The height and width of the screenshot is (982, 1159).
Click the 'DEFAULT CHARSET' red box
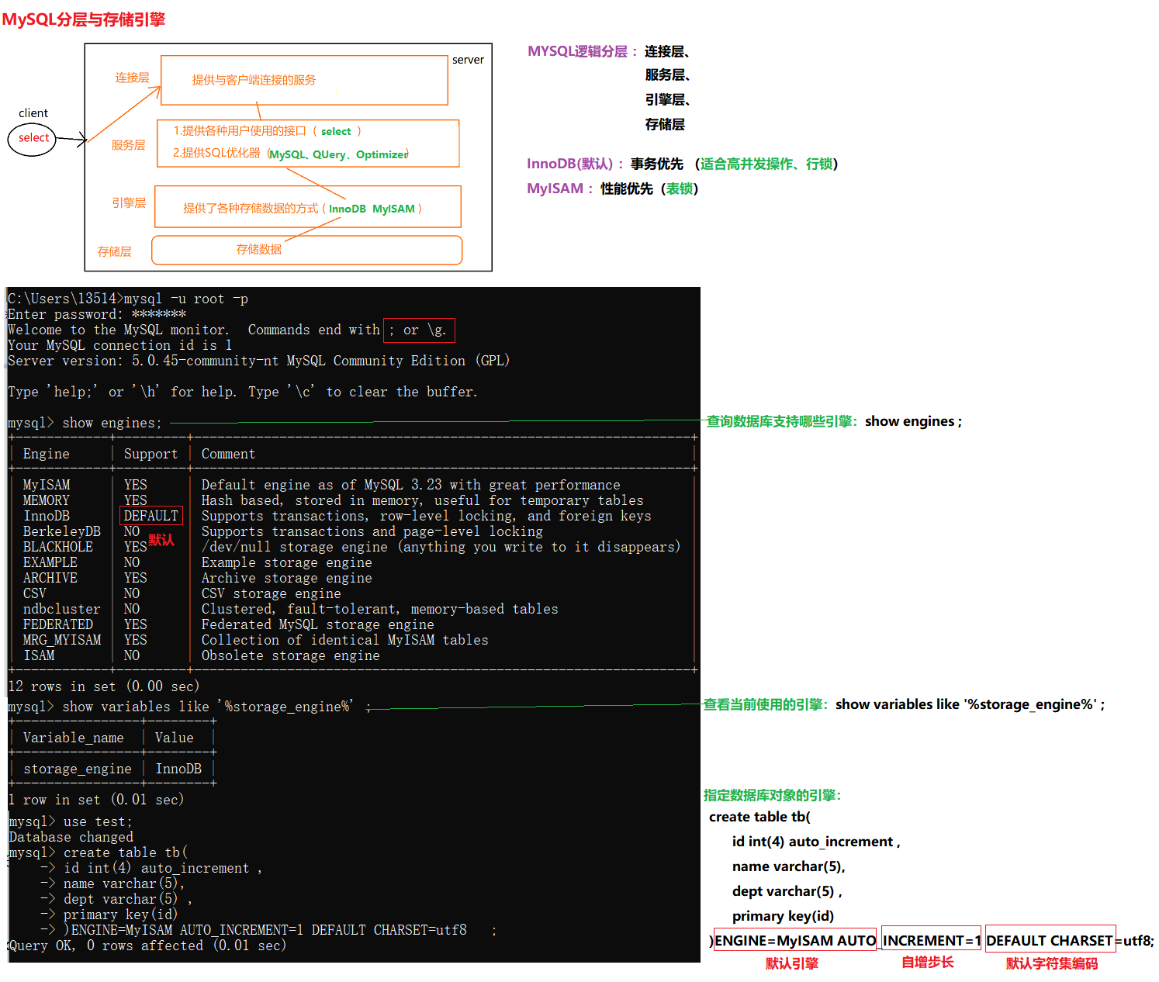click(x=1050, y=940)
